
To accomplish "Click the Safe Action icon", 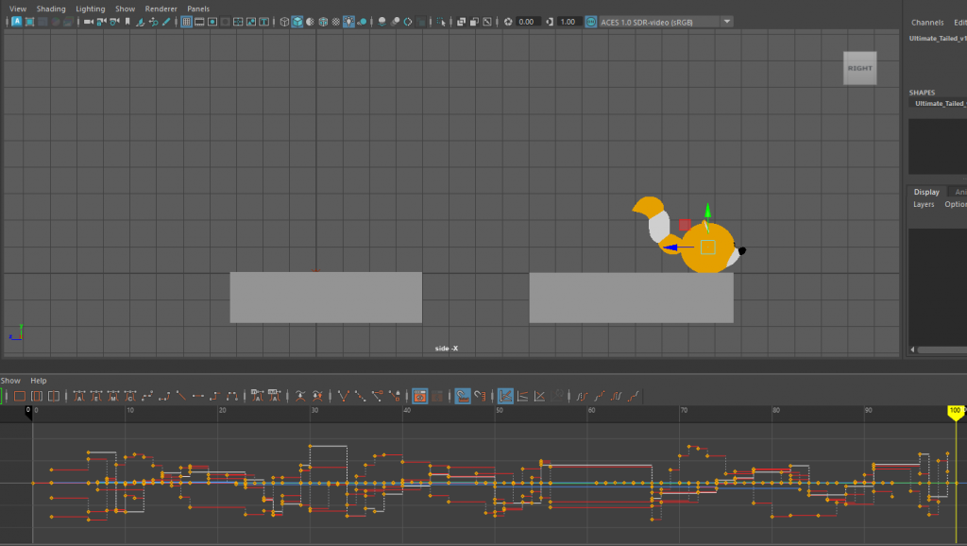I will 251,22.
